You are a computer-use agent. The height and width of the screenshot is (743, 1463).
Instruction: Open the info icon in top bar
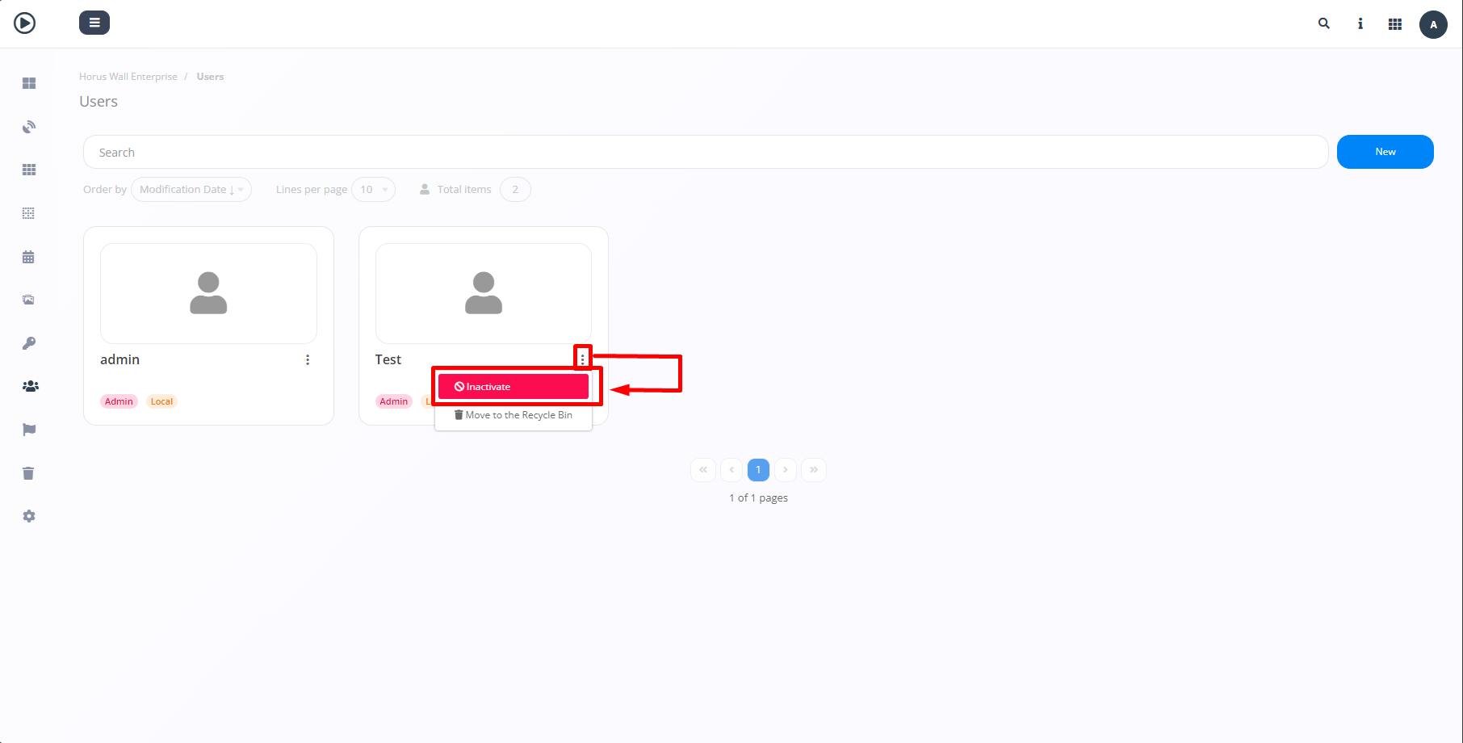coord(1360,23)
